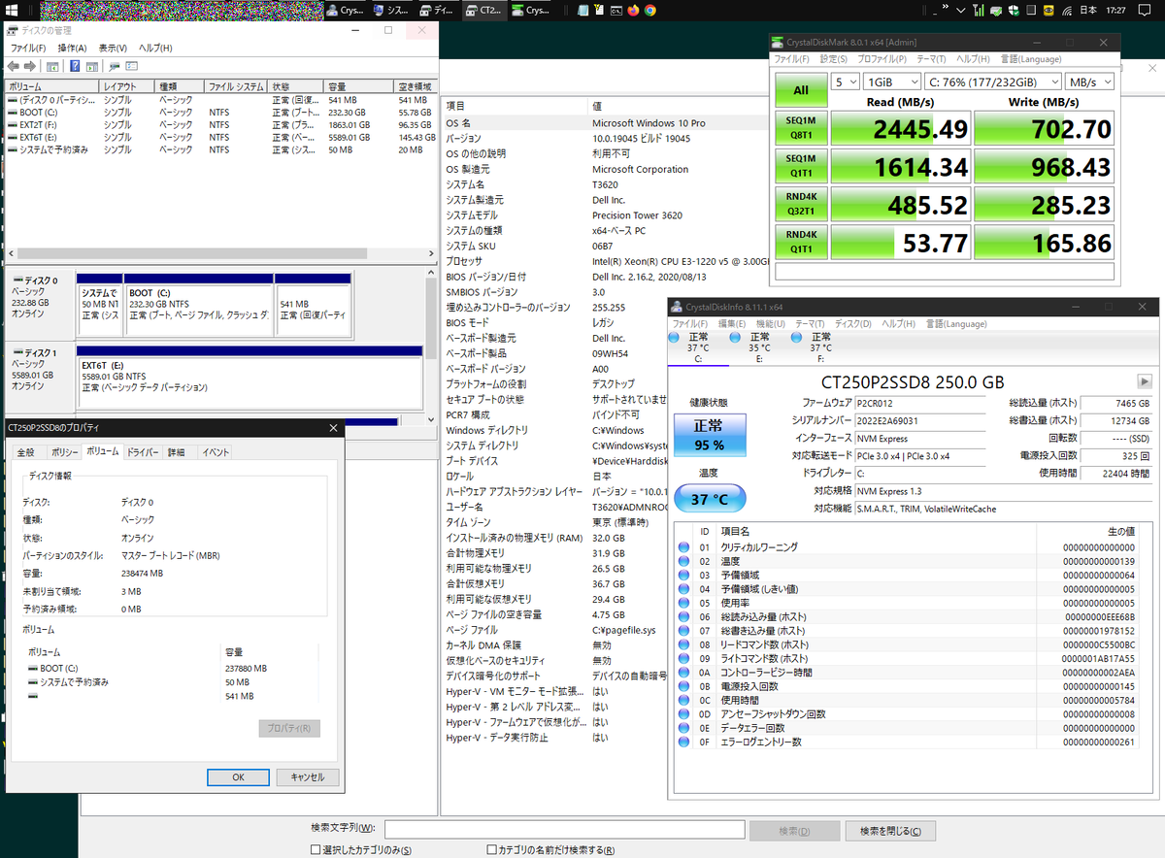The width and height of the screenshot is (1165, 858).
Task: Click the Forward arrow in Disk Management toolbar
Action: pyautogui.click(x=30, y=66)
